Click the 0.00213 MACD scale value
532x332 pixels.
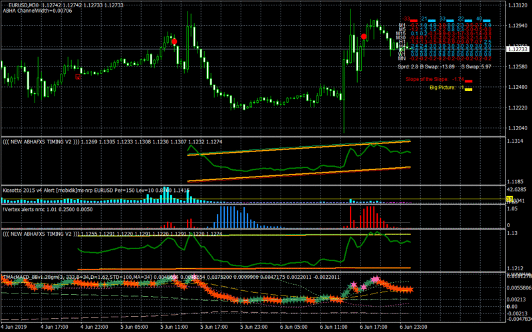click(x=517, y=299)
